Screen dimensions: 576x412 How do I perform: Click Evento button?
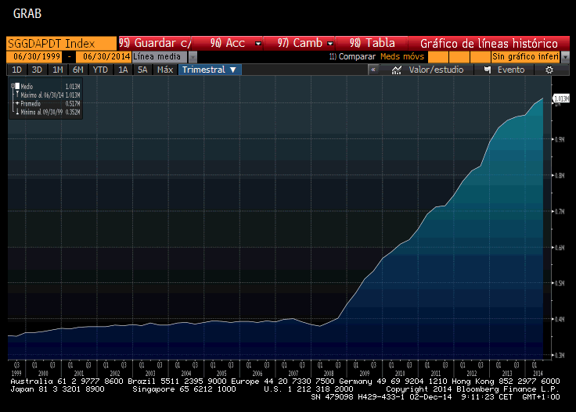point(503,70)
